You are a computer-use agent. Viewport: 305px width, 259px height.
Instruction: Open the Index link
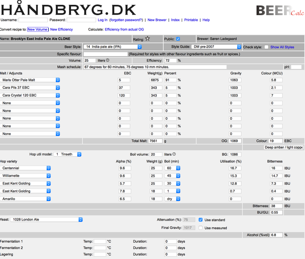coord(175,20)
